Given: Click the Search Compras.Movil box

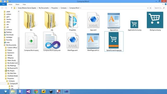Looking at the screenshot, I should tap(159, 8).
